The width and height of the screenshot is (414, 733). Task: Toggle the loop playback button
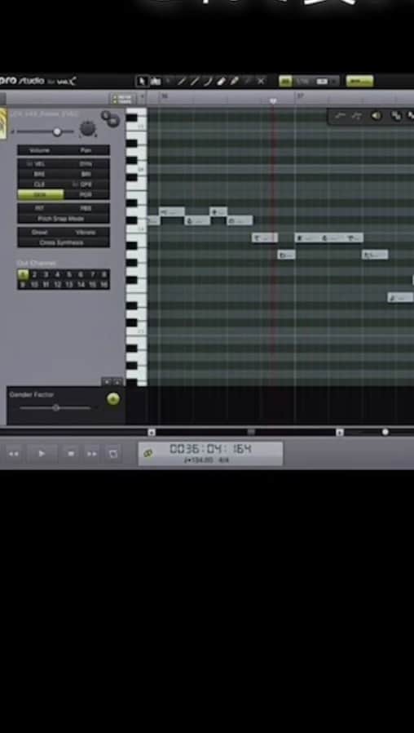click(113, 454)
